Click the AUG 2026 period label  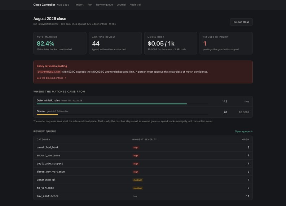coord(63,5)
